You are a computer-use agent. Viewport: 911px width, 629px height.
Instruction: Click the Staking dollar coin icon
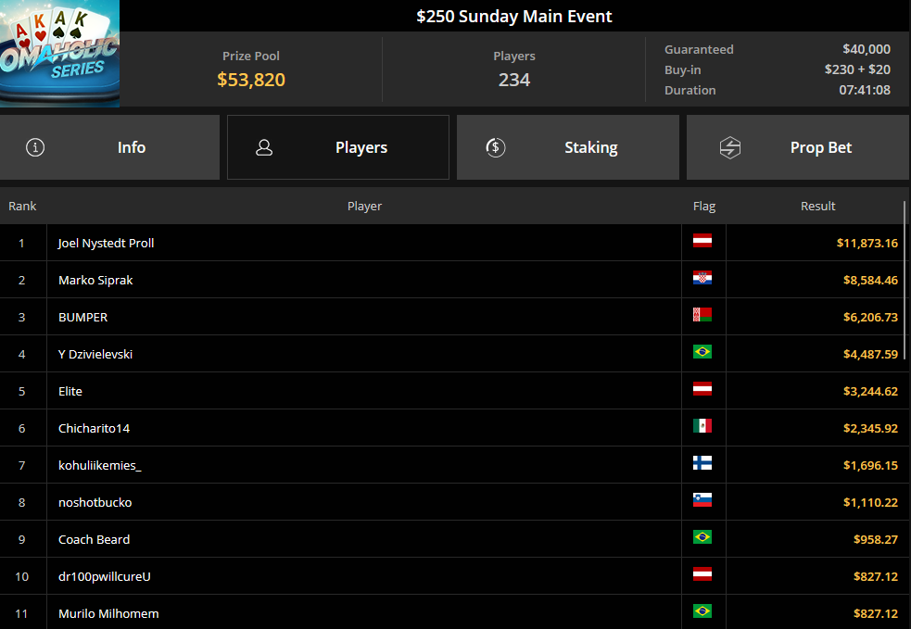tap(496, 147)
